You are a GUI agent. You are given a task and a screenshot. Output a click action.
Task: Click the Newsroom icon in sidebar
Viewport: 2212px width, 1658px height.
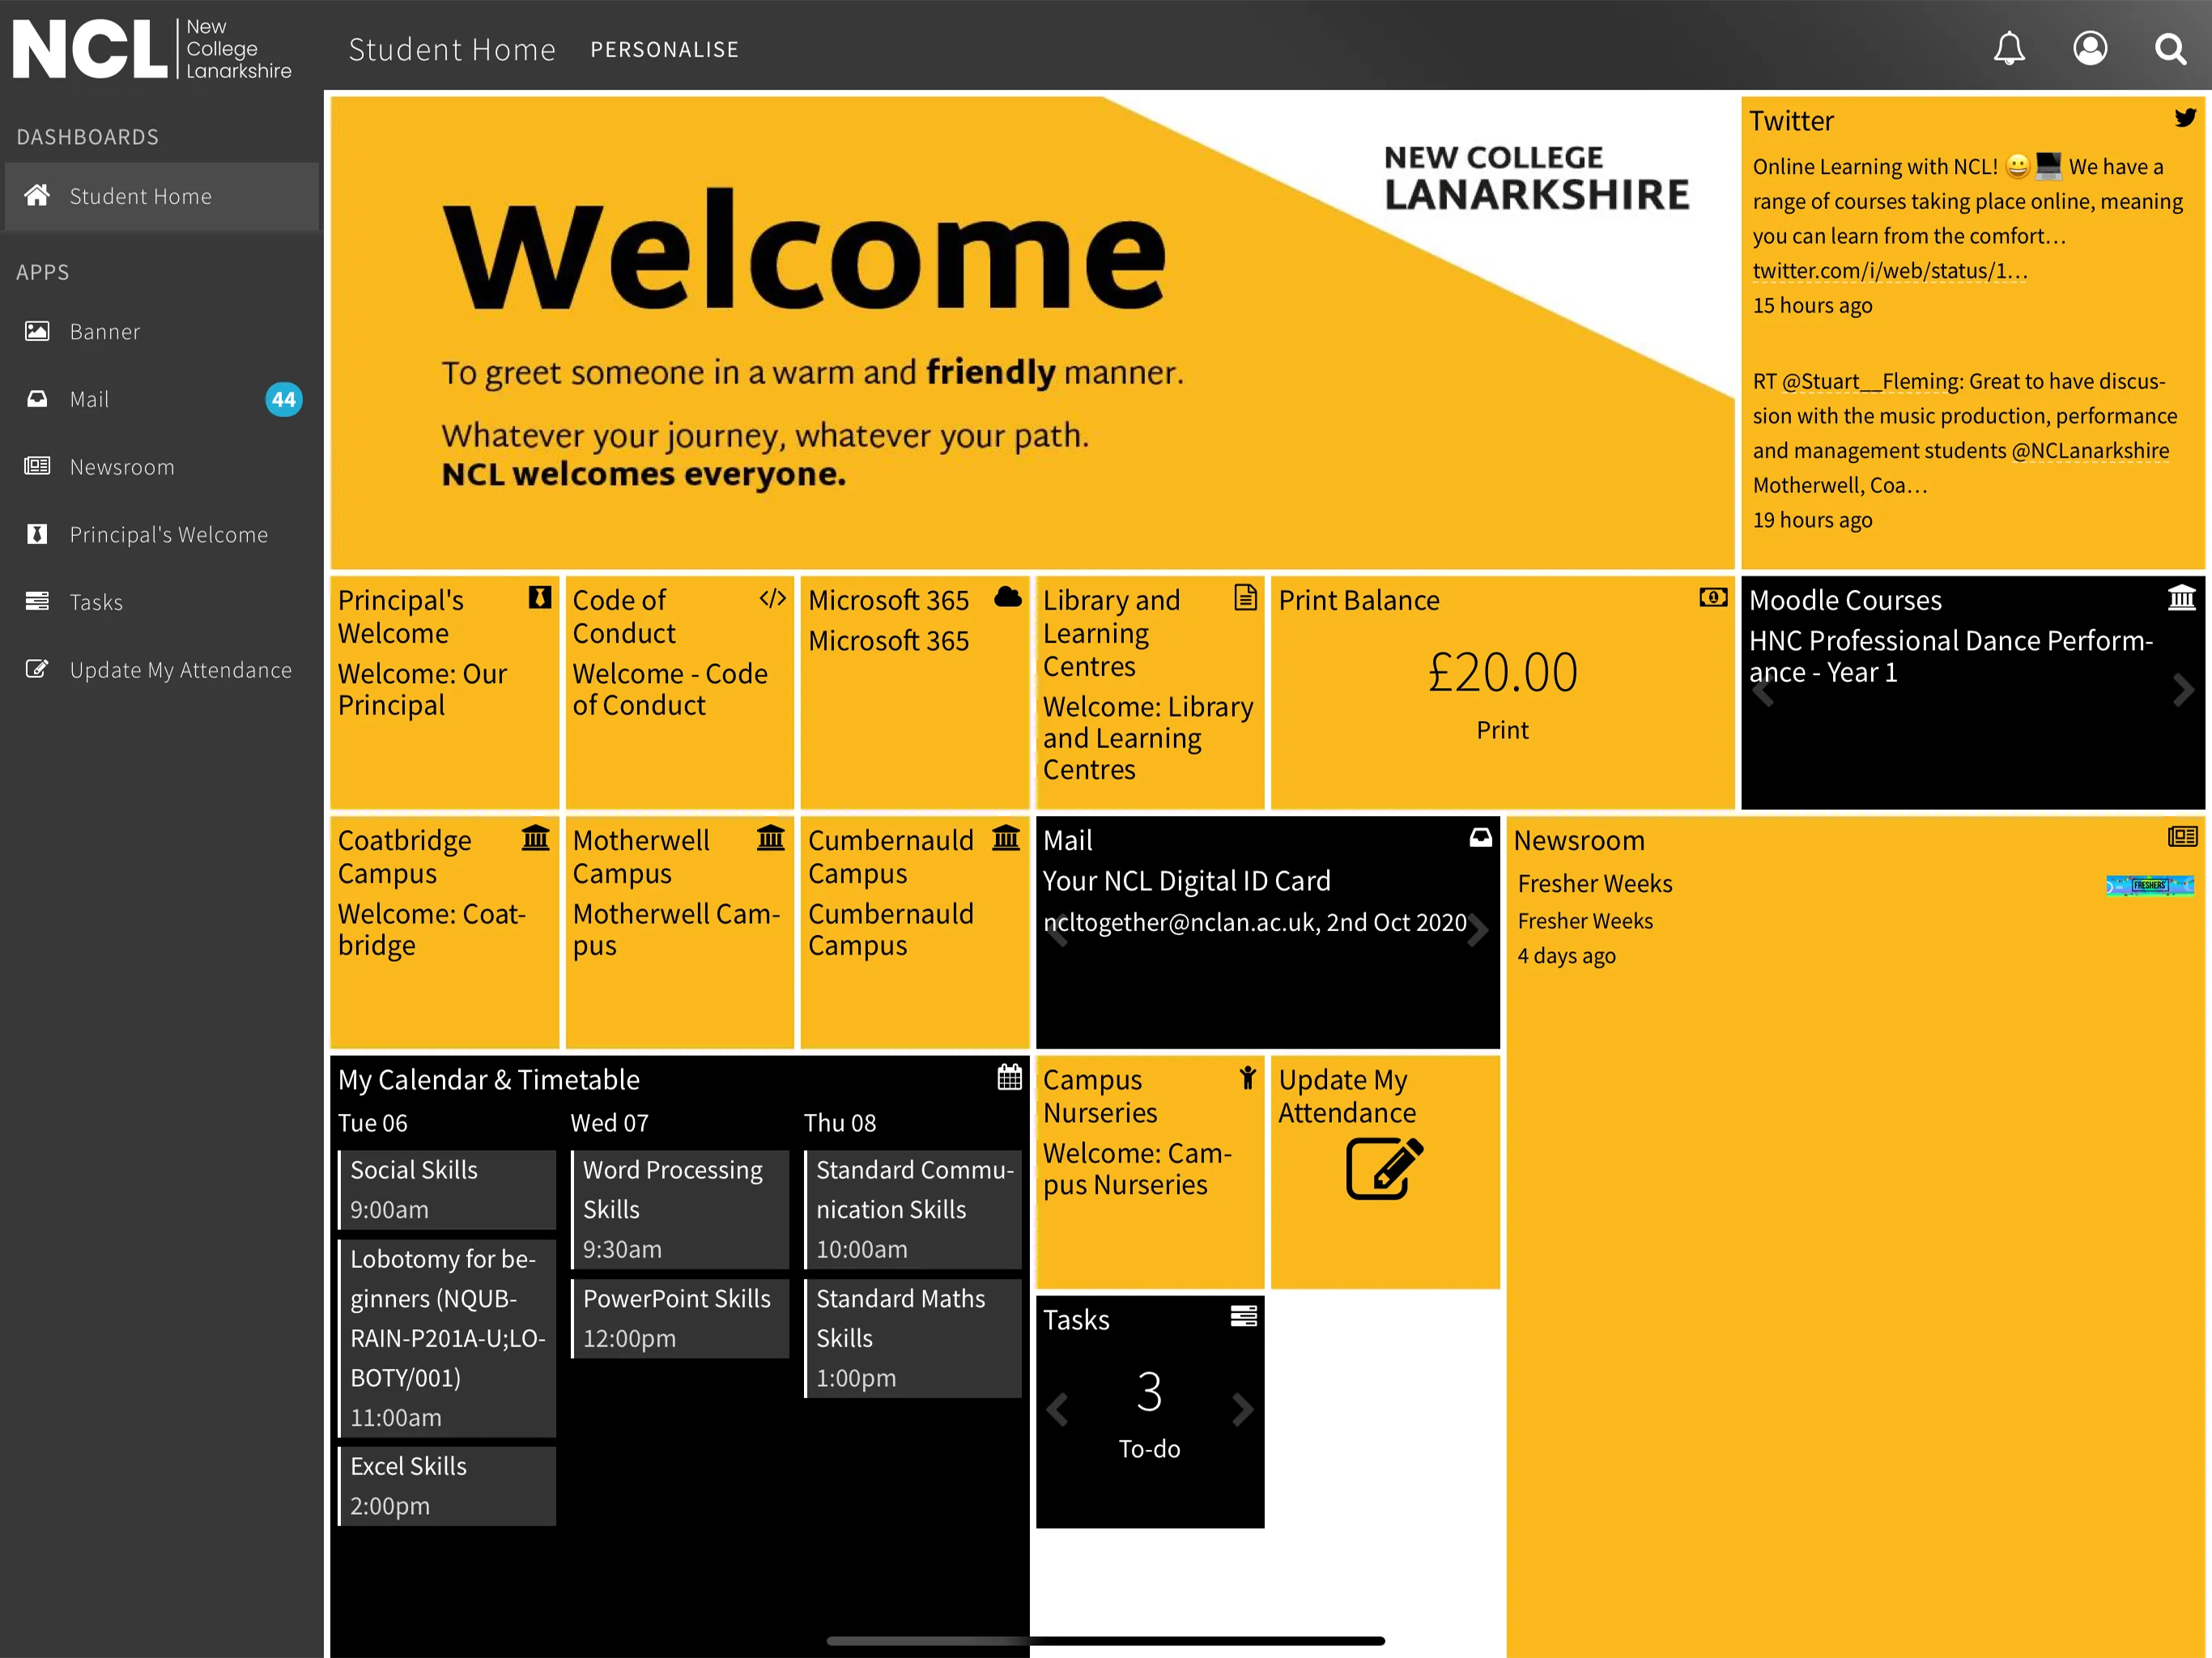click(38, 465)
